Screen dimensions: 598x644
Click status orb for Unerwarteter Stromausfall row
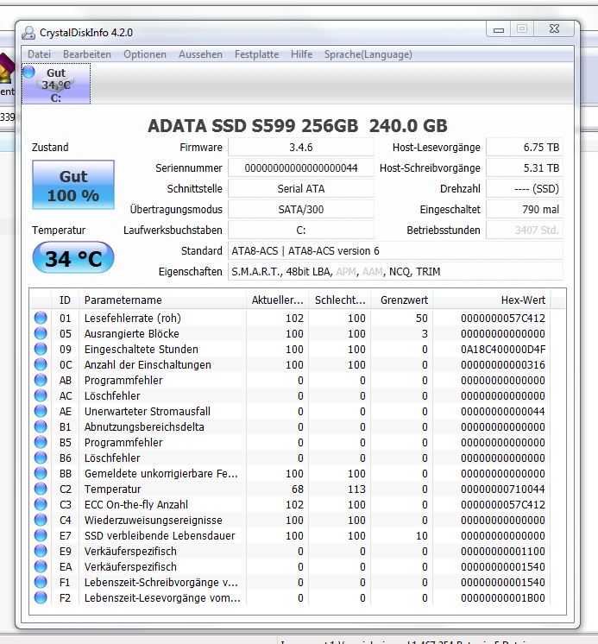pos(41,411)
